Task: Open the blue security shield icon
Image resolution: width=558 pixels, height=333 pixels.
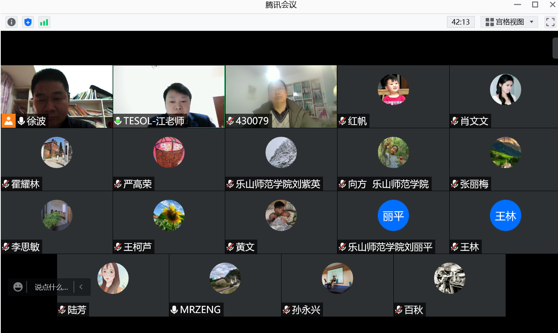Action: (28, 22)
